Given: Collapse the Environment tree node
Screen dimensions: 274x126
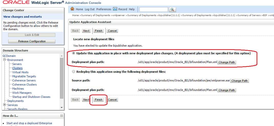Looking at the screenshot, I should pyautogui.click(x=5, y=60).
